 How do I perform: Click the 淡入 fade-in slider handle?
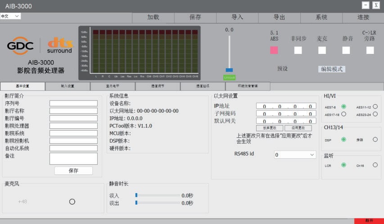[136, 195]
